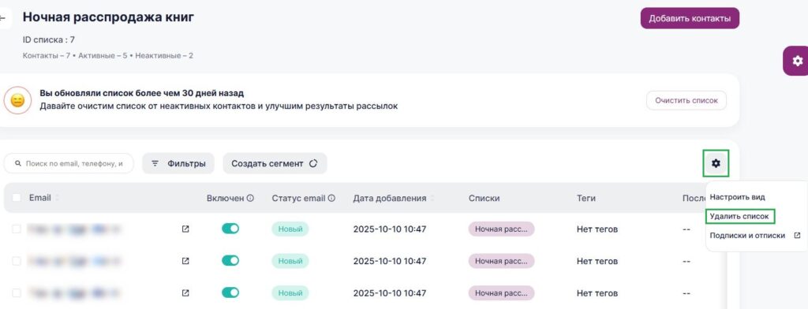Click the blurred email in first row
This screenshot has height=309, width=808.
pyautogui.click(x=74, y=229)
